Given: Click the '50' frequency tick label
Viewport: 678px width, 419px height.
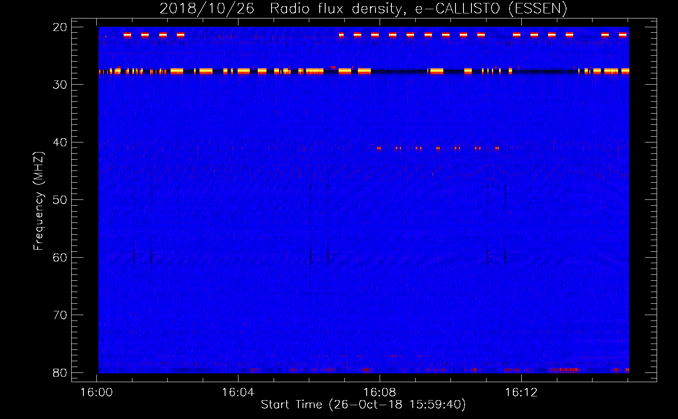Looking at the screenshot, I should pyautogui.click(x=60, y=200).
